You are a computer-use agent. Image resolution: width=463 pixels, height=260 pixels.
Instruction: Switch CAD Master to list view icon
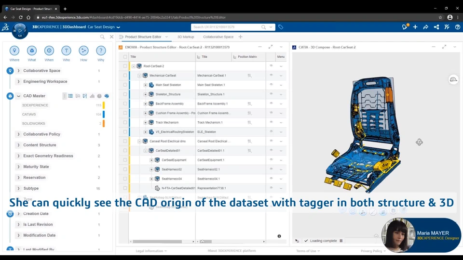[70, 96]
